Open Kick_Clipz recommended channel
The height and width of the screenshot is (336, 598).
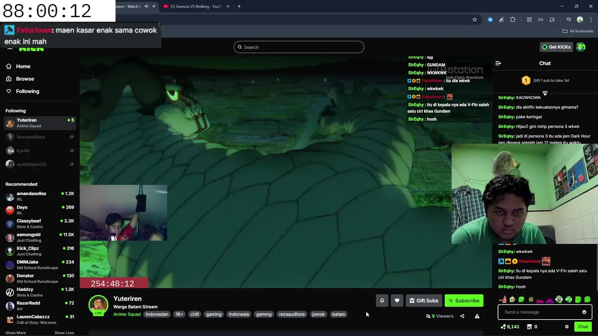(40, 251)
